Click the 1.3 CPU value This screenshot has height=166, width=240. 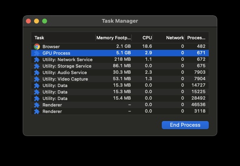pyautogui.click(x=148, y=79)
